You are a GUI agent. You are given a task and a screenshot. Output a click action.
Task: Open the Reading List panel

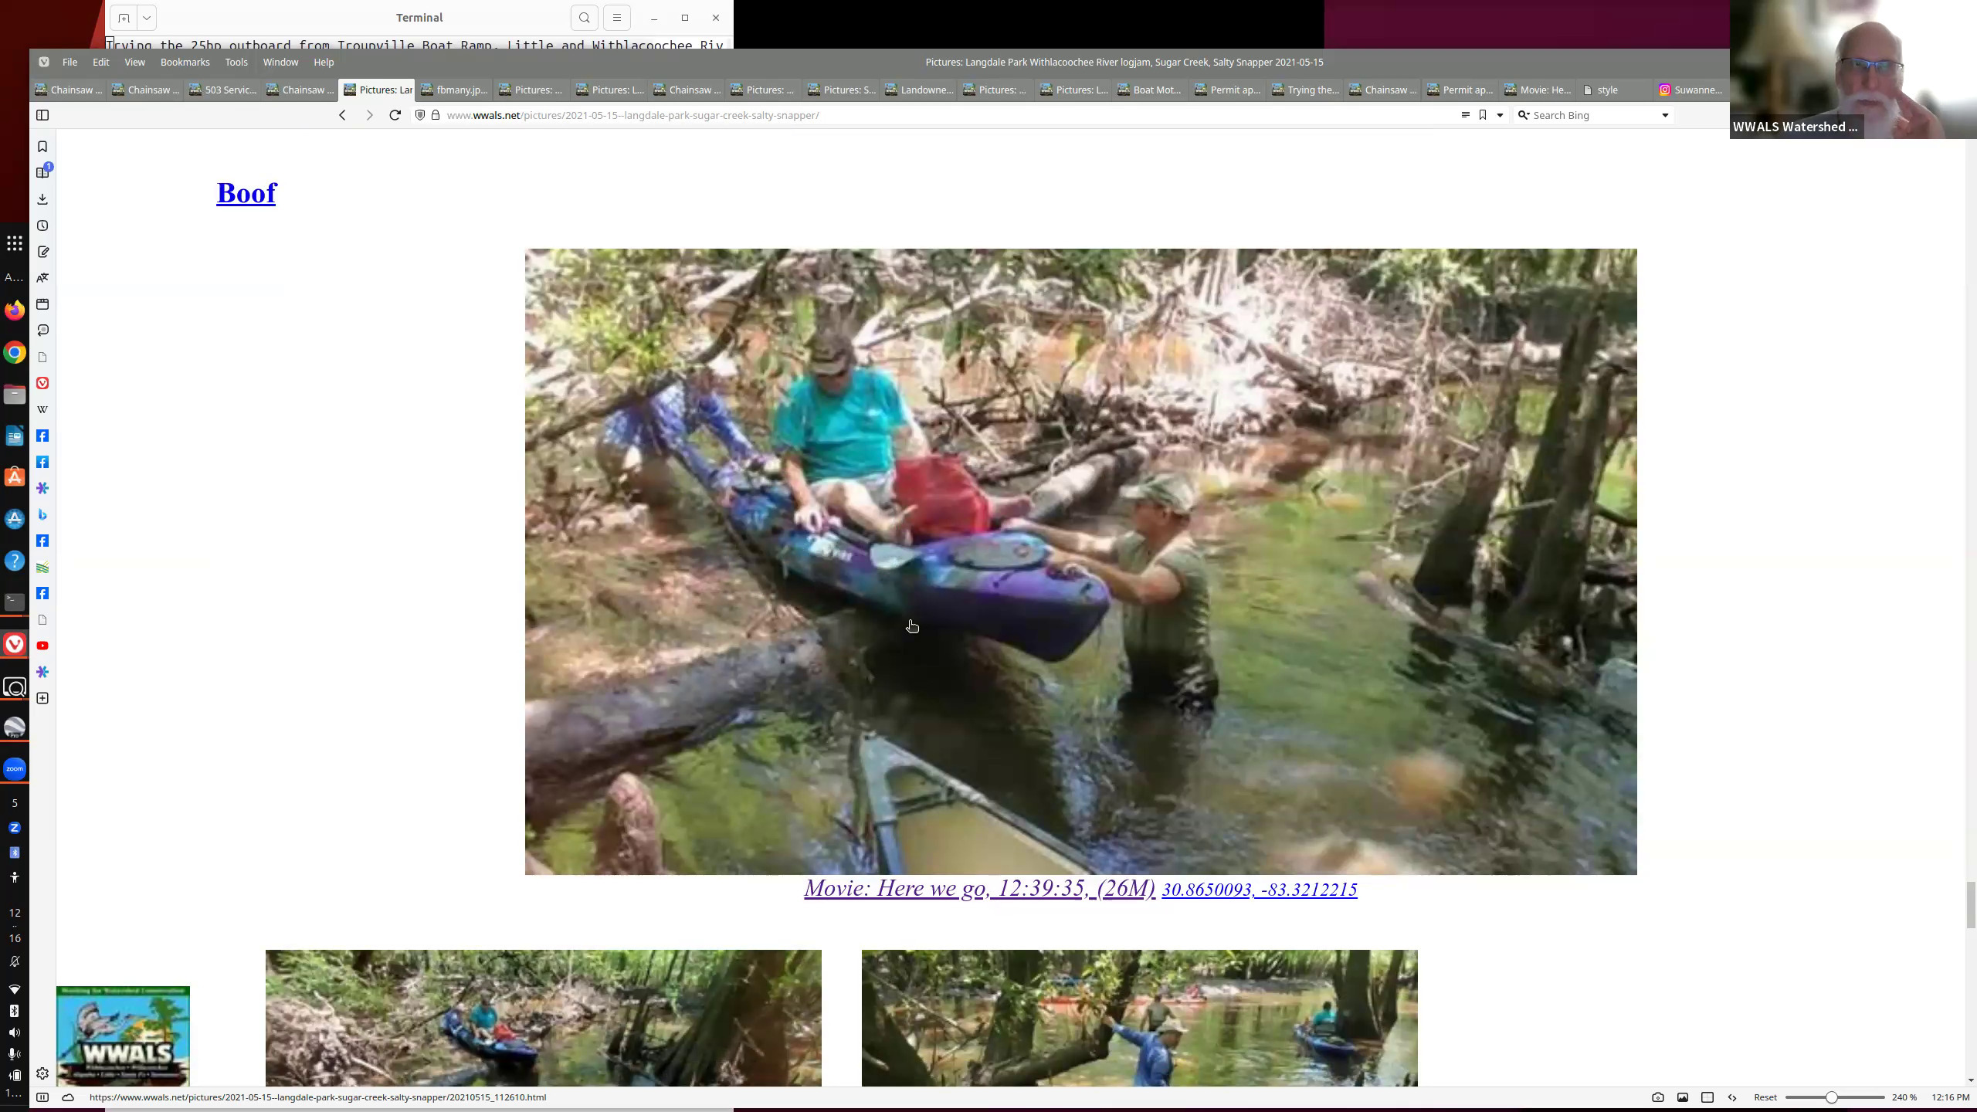pos(42,172)
